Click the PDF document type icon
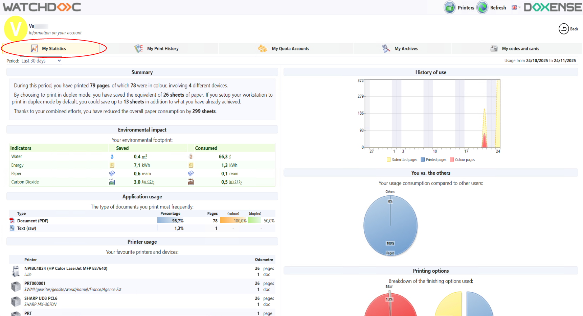This screenshot has width=583, height=316. pyautogui.click(x=12, y=221)
